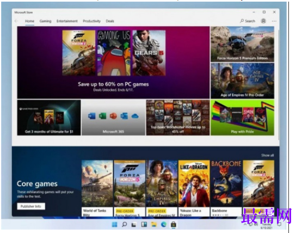
Task: Open Age of Empires IV core games card
Action: point(162,188)
